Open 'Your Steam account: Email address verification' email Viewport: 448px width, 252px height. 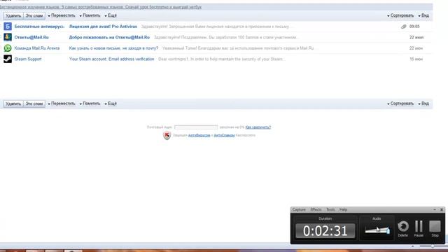pos(111,59)
